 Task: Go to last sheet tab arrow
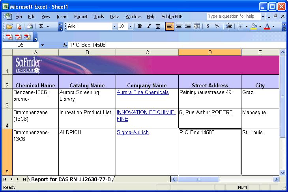24,179
